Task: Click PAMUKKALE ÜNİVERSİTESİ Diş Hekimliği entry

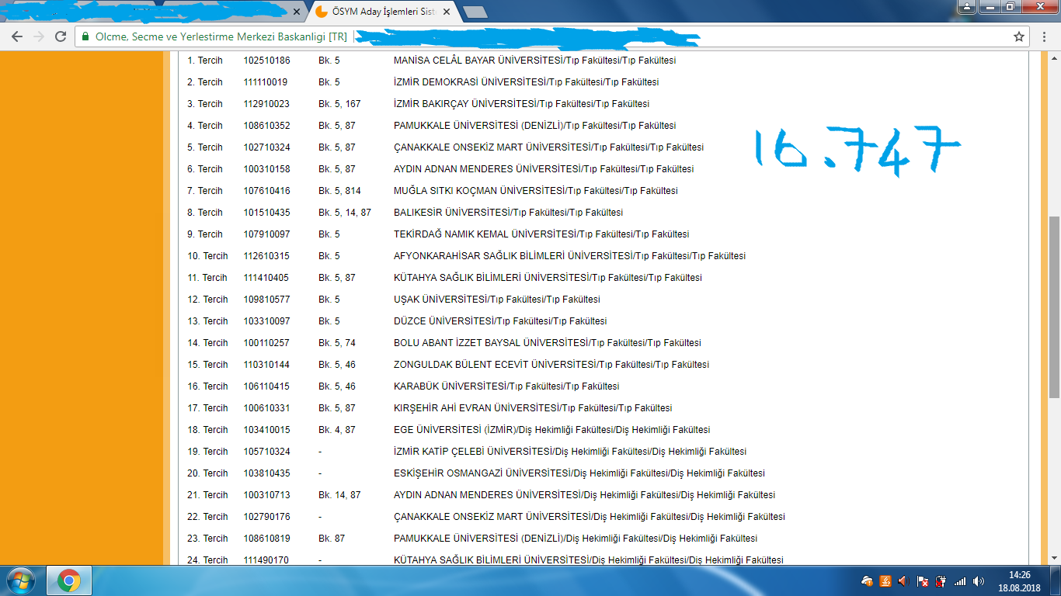Action: [x=576, y=539]
